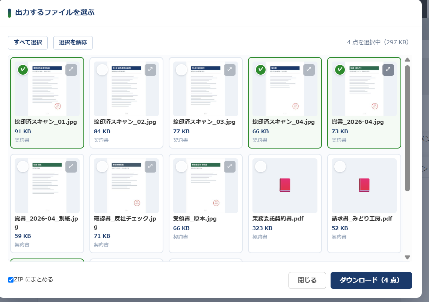This screenshot has height=302, width=429.
Task: Click the 52 KB size label
Action: (x=340, y=228)
